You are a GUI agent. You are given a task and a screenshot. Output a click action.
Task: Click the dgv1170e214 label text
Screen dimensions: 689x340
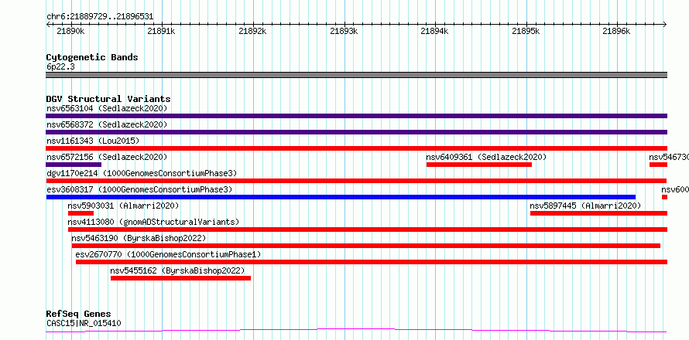pyautogui.click(x=142, y=173)
